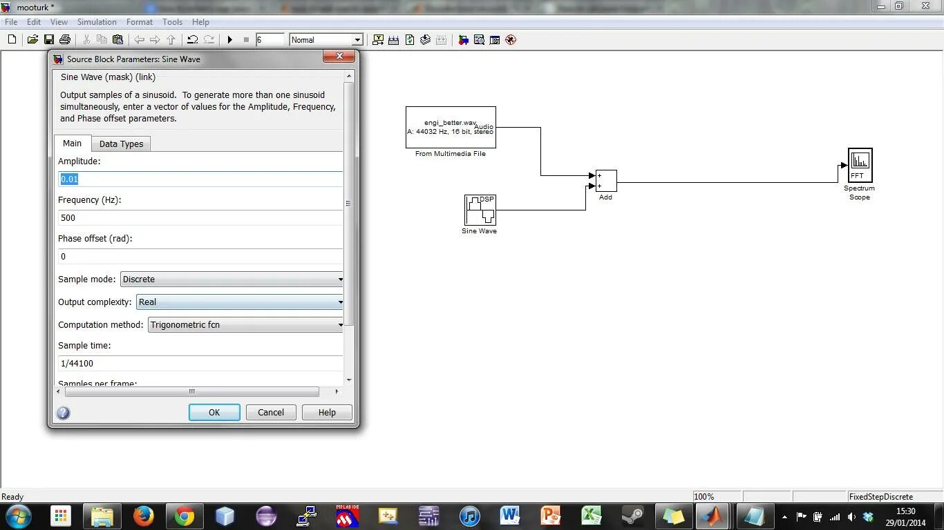This screenshot has height=530, width=944.
Task: Open Google Chrome from the taskbar
Action: coord(185,516)
